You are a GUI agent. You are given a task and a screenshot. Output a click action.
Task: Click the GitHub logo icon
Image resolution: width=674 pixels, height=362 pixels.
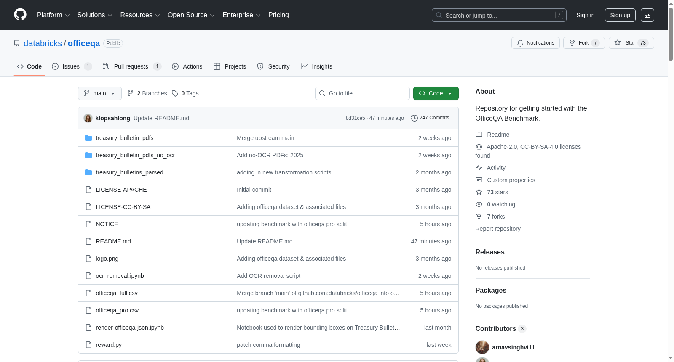pos(20,15)
